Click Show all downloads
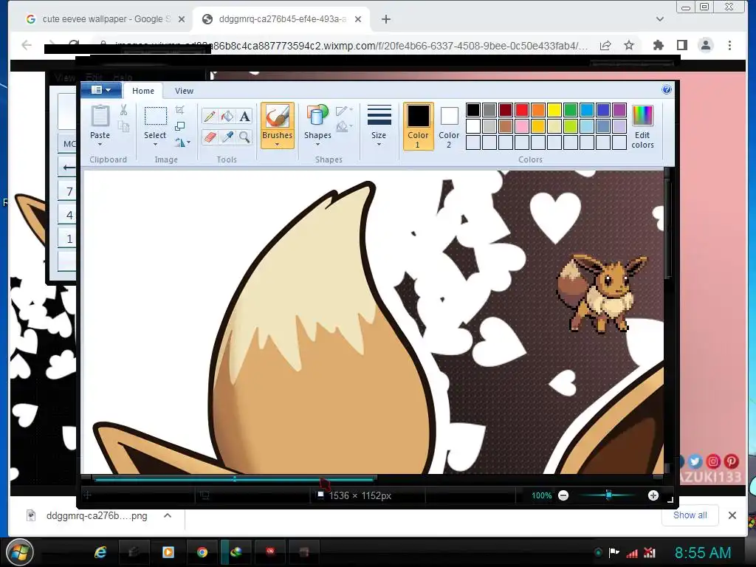Viewport: 756px width, 567px height. coord(690,515)
